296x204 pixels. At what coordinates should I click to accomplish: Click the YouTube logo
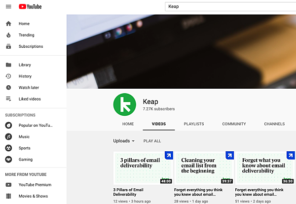click(x=30, y=7)
